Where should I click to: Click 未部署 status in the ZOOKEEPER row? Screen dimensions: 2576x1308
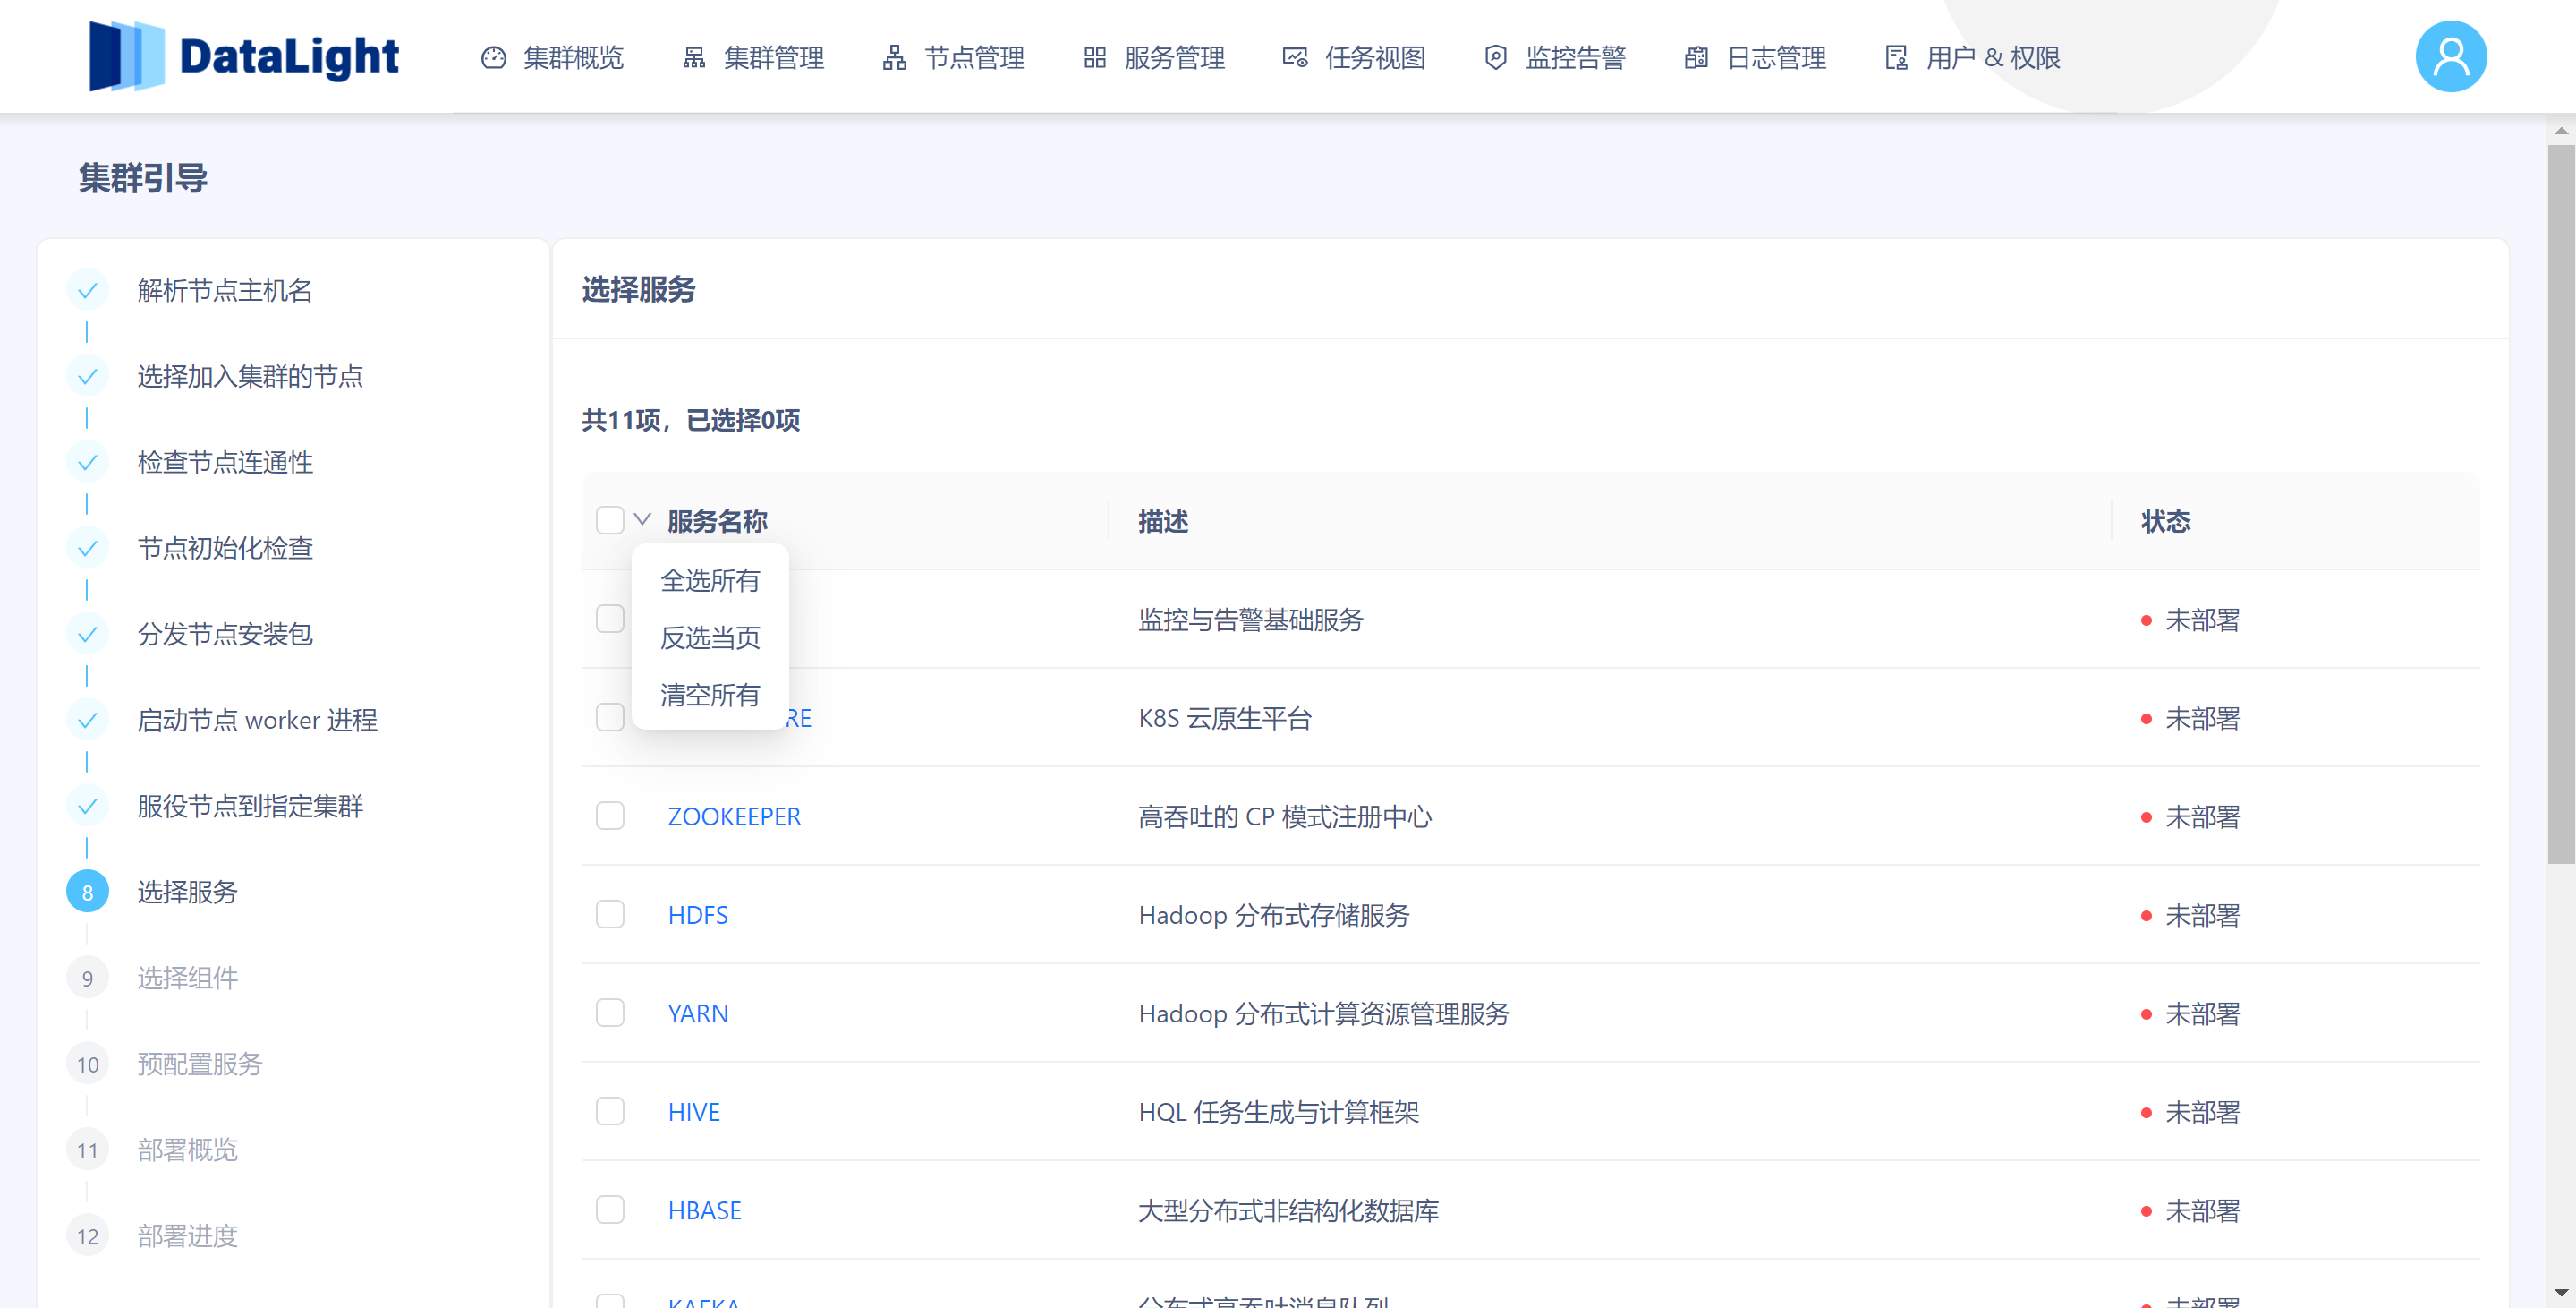point(2202,817)
